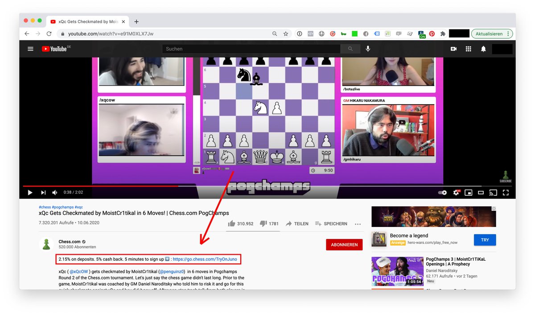Screen dimensions: 535x315
Task: Like the video with thumbs up
Action: tap(241, 223)
